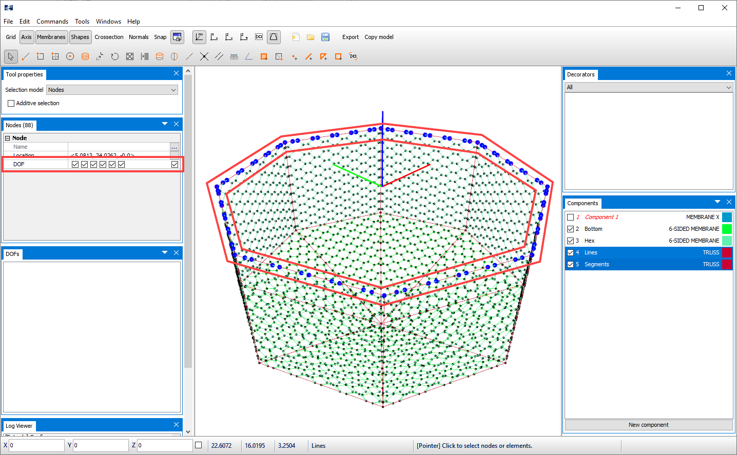Switch to the ZX plane view

pyautogui.click(x=229, y=37)
